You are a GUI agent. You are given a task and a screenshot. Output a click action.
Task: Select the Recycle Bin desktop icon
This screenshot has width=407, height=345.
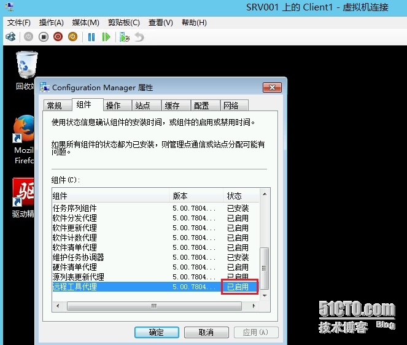click(x=26, y=70)
